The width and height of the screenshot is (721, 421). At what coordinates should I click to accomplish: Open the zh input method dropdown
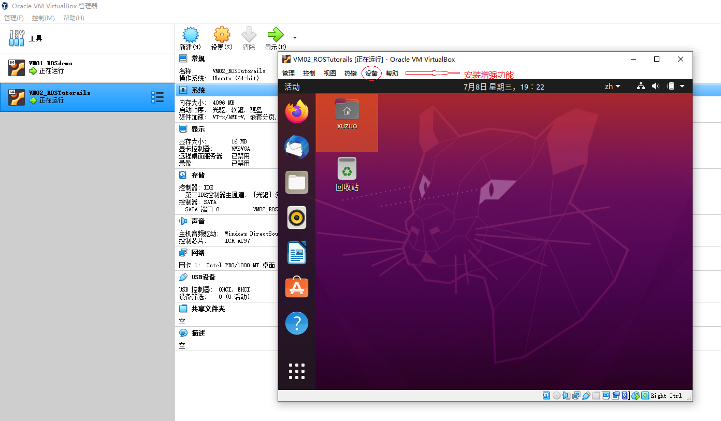612,86
